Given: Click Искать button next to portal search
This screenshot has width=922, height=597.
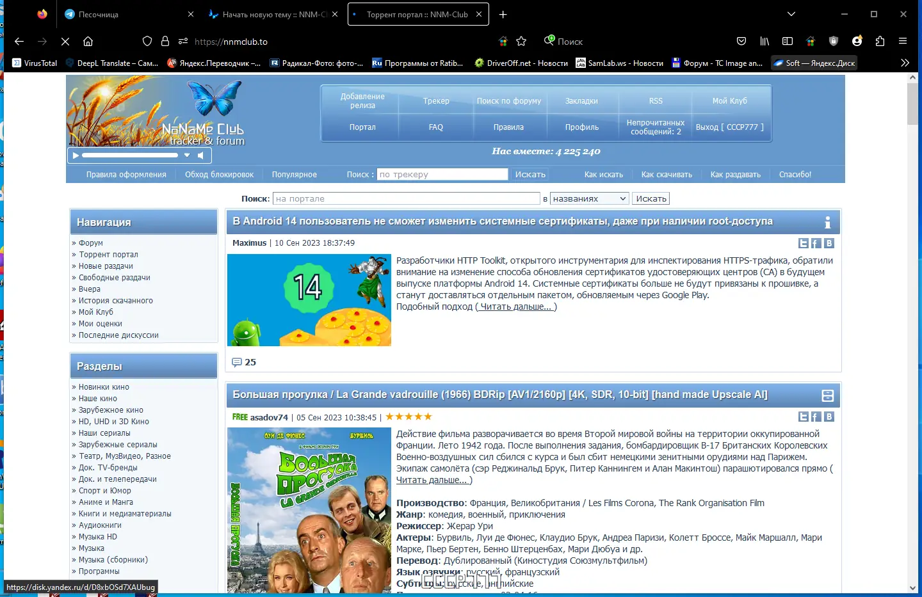Looking at the screenshot, I should [x=651, y=199].
